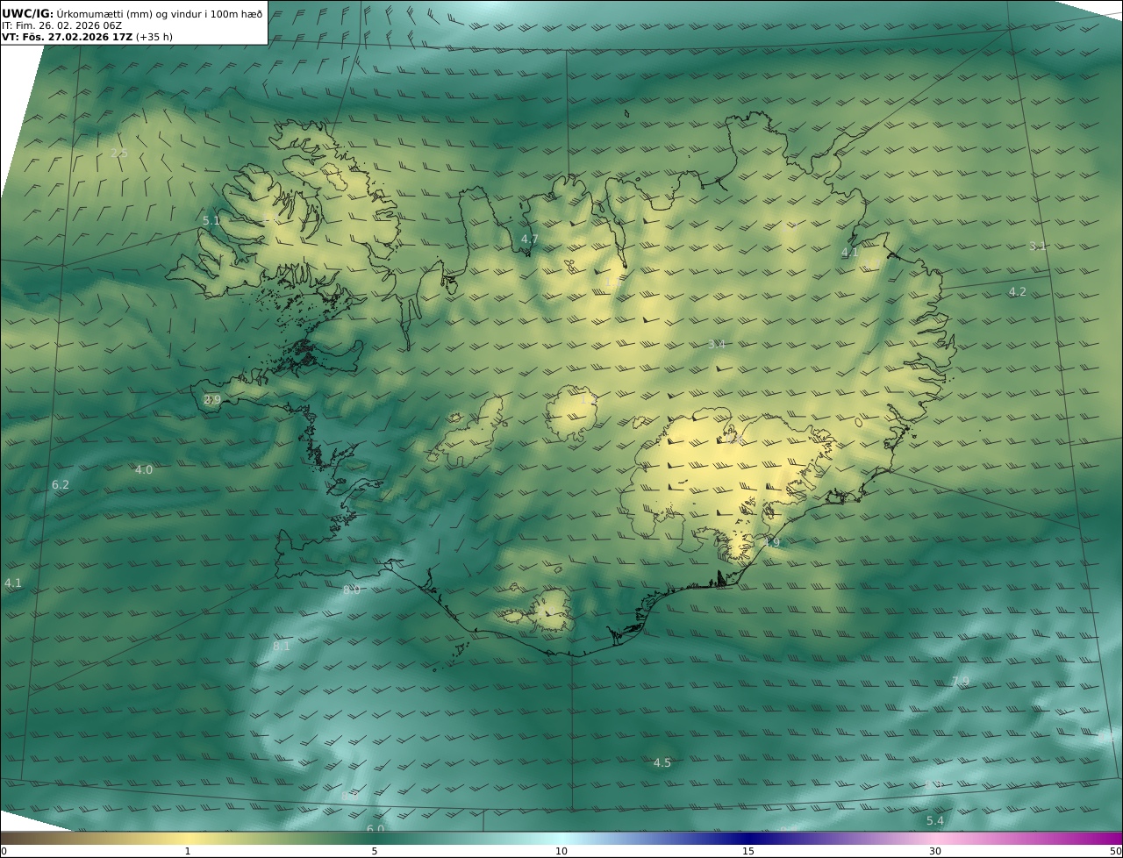Click the 'VT: Fös. 27.02.2026 17Z' valid time

coord(67,37)
